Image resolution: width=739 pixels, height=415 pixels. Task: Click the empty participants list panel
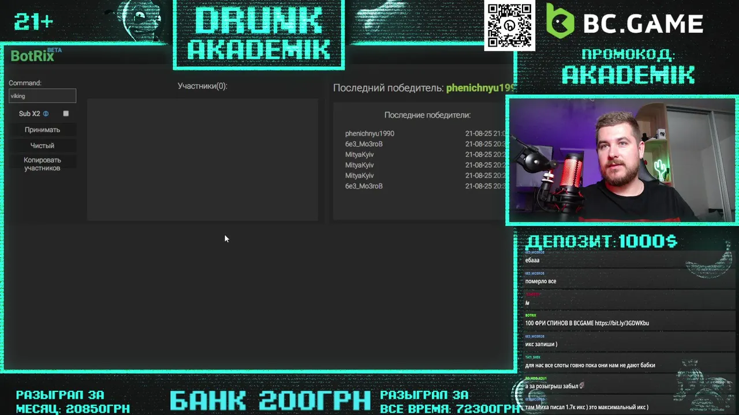202,159
